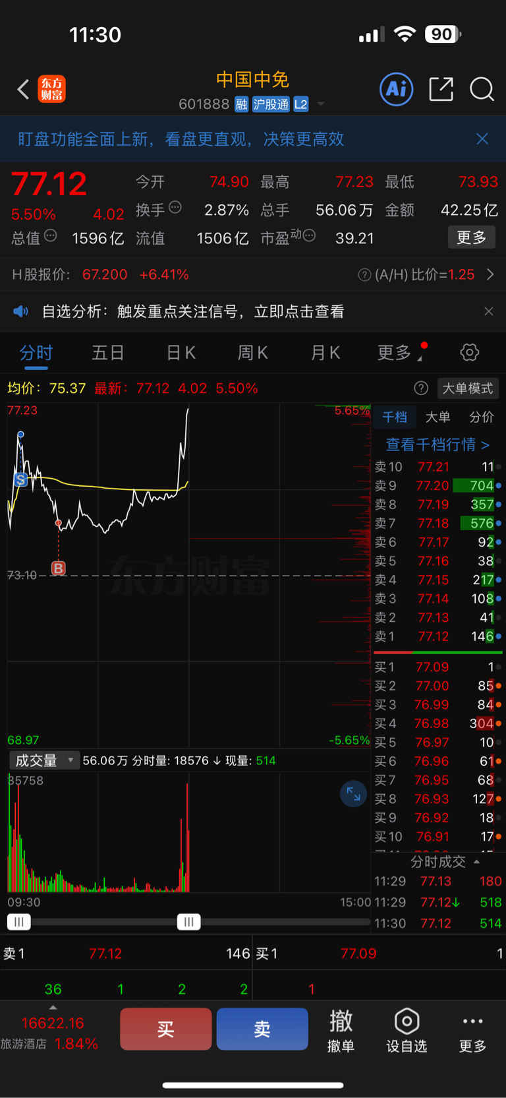The image size is (506, 1098).
Task: Tap the left timeline range handle
Action: [18, 921]
